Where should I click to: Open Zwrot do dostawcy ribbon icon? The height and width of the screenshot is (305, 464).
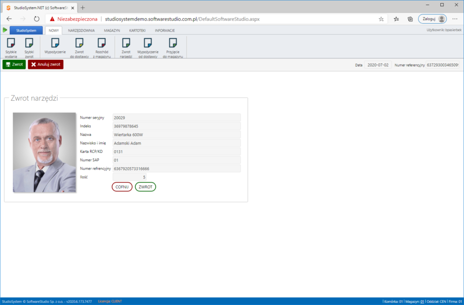(x=79, y=47)
